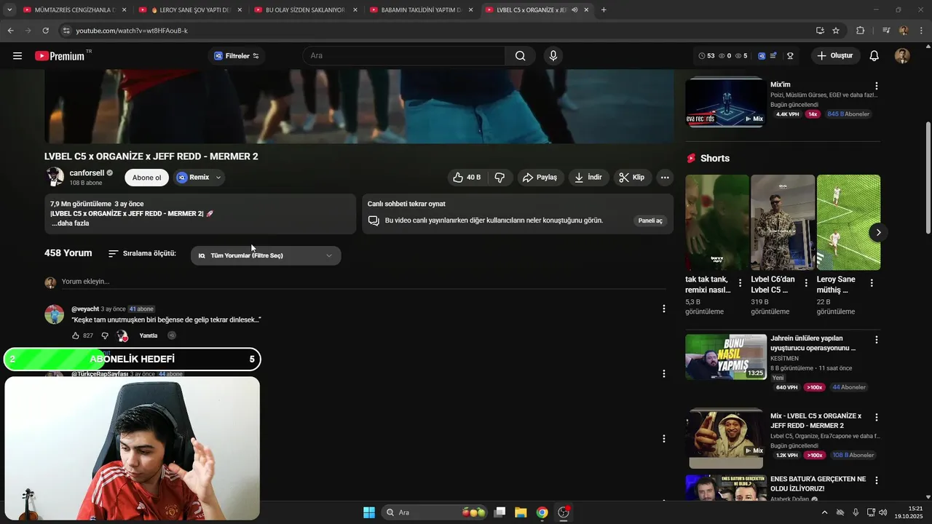
Task: Open File Explorer from the taskbar
Action: pos(521,512)
